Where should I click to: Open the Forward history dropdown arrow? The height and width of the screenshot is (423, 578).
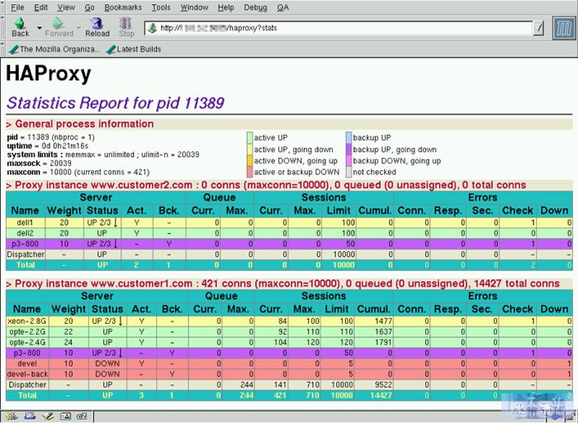pos(78,28)
